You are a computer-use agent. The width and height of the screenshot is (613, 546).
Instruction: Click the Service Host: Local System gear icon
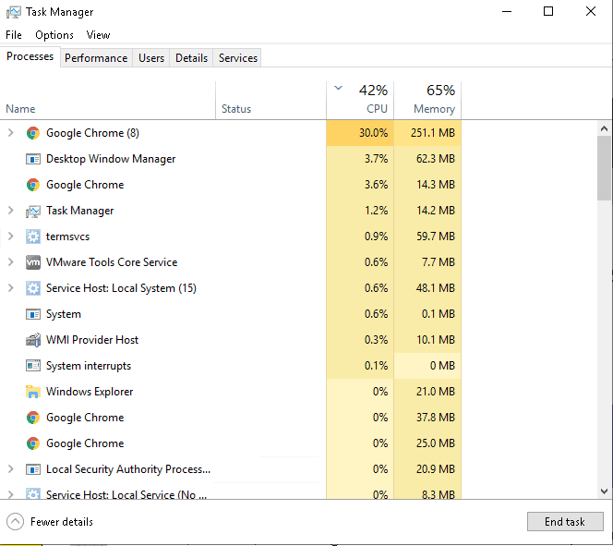click(x=33, y=288)
